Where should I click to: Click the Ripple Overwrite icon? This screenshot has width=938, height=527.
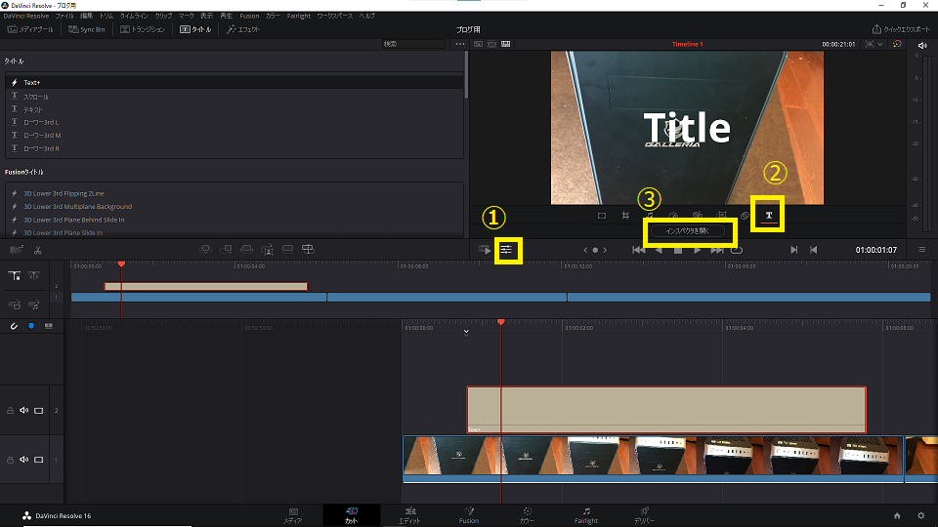pyautogui.click(x=246, y=249)
